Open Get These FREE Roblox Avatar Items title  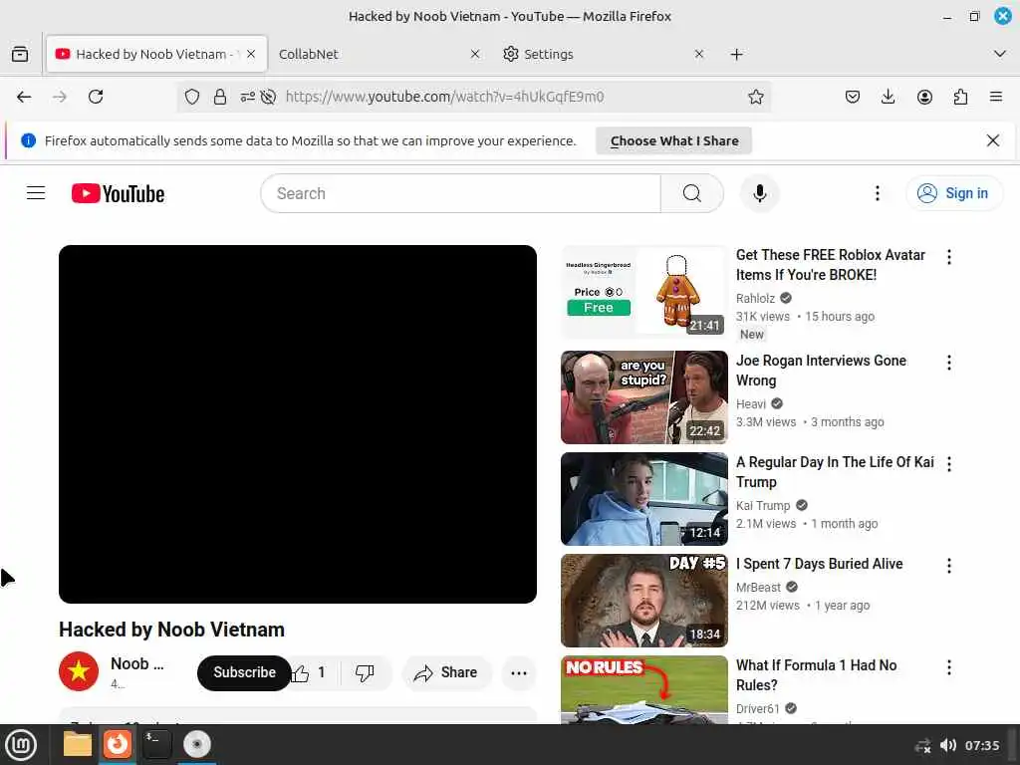tap(831, 265)
